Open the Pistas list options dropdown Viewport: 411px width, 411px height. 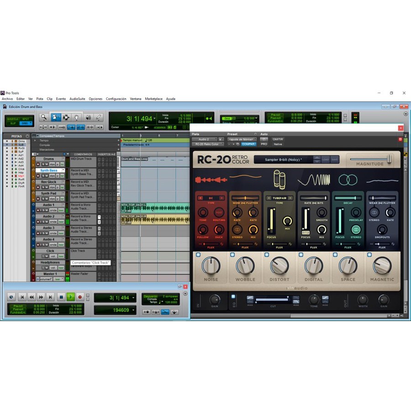click(27, 136)
